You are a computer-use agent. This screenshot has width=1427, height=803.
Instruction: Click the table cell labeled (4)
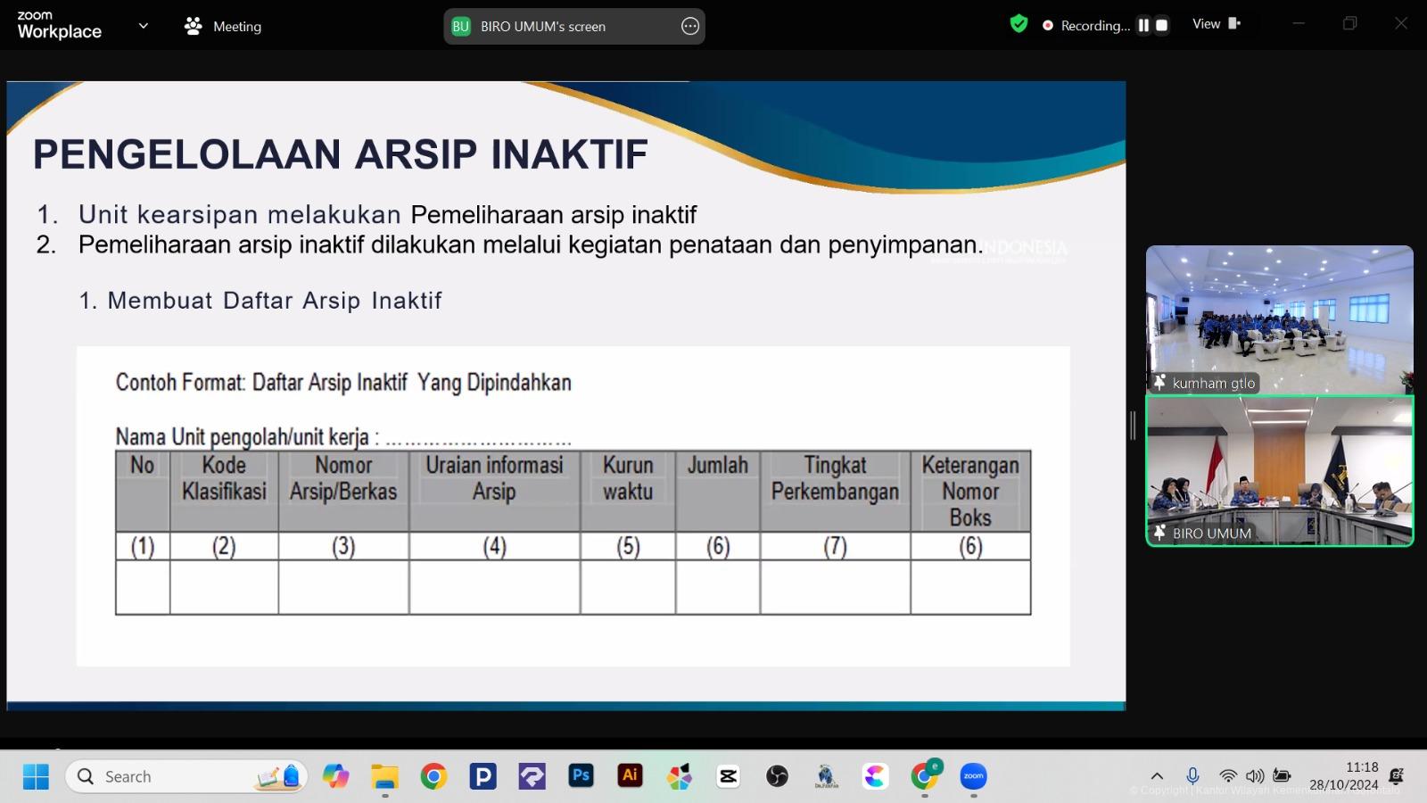(495, 546)
